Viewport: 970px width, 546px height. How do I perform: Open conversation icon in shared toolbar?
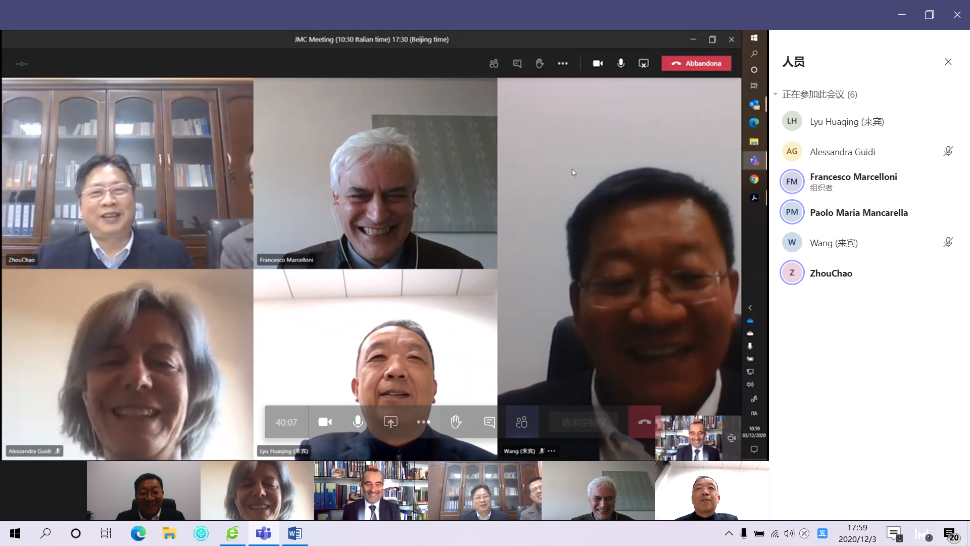[x=517, y=63]
